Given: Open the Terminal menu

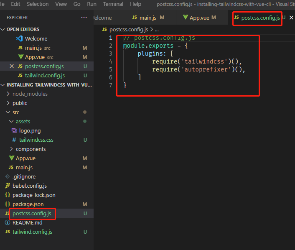Looking at the screenshot, I should pos(113,4).
